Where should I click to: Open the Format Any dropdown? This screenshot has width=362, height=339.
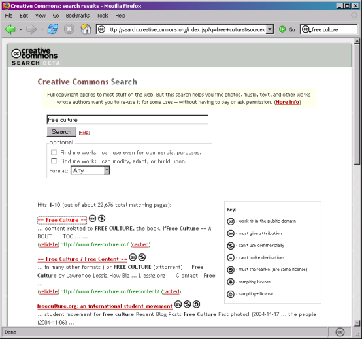pos(90,170)
